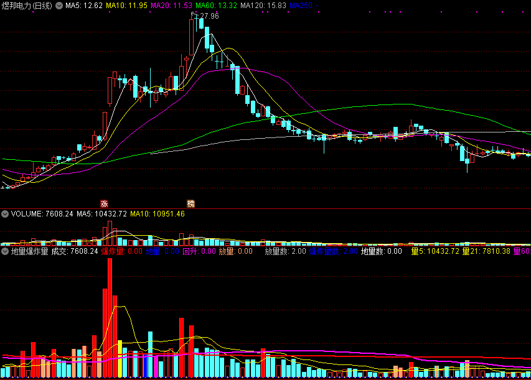Click the 爆炸量数: 2.00 label
This screenshot has width=531, height=380.
pos(334,251)
